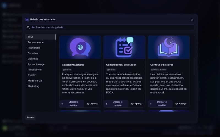This screenshot has width=220, height=137.
Task: Click the eye icon on Coach linguistique
Action: coord(88,104)
